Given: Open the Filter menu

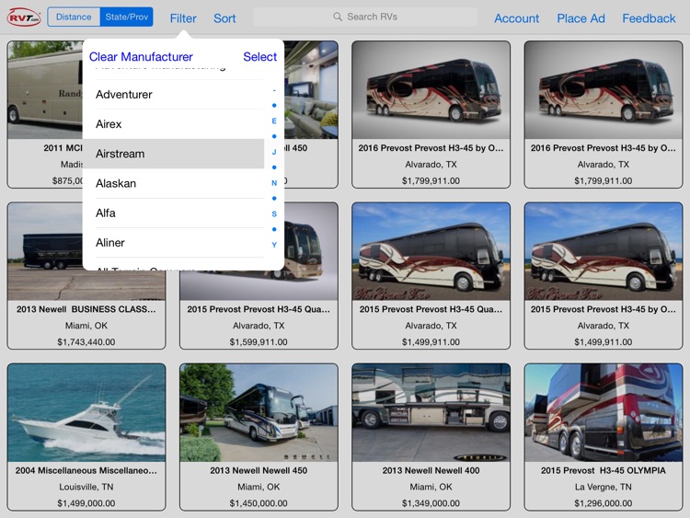Looking at the screenshot, I should [x=183, y=18].
